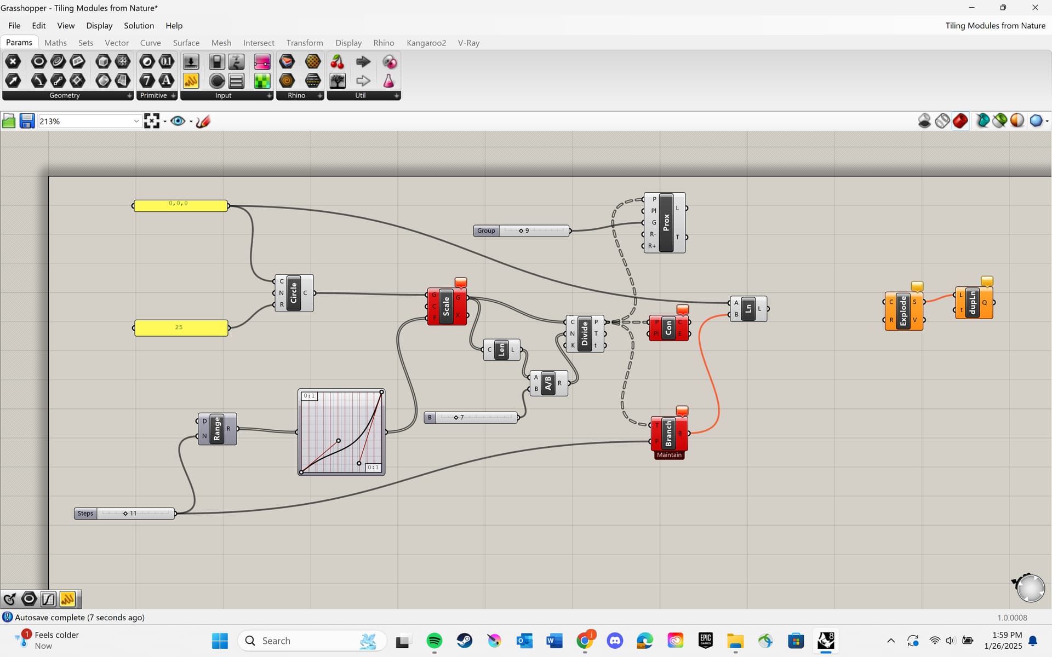The image size is (1052, 657).
Task: Select the Curve parameter icon
Action: pos(58,62)
